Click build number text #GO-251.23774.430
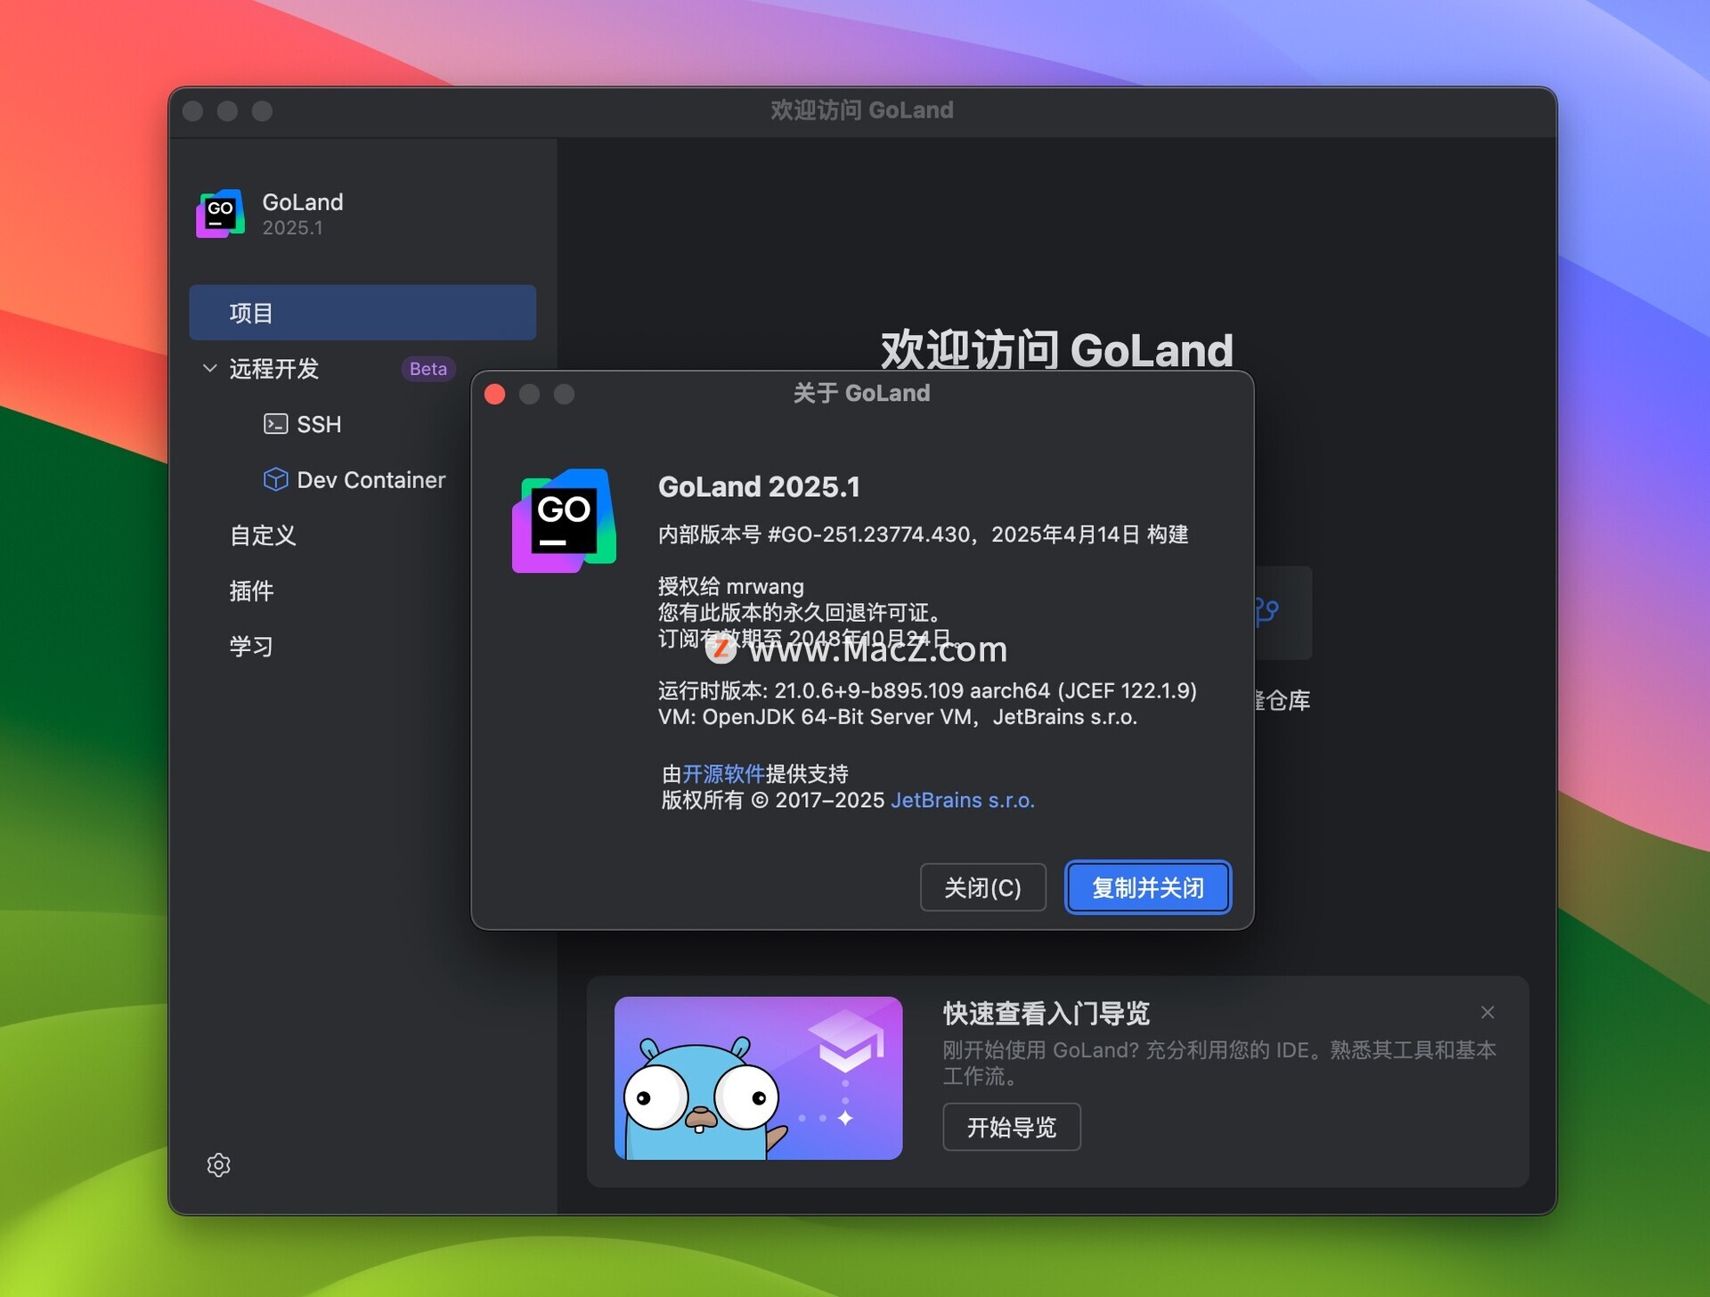Image resolution: width=1710 pixels, height=1297 pixels. click(x=869, y=534)
